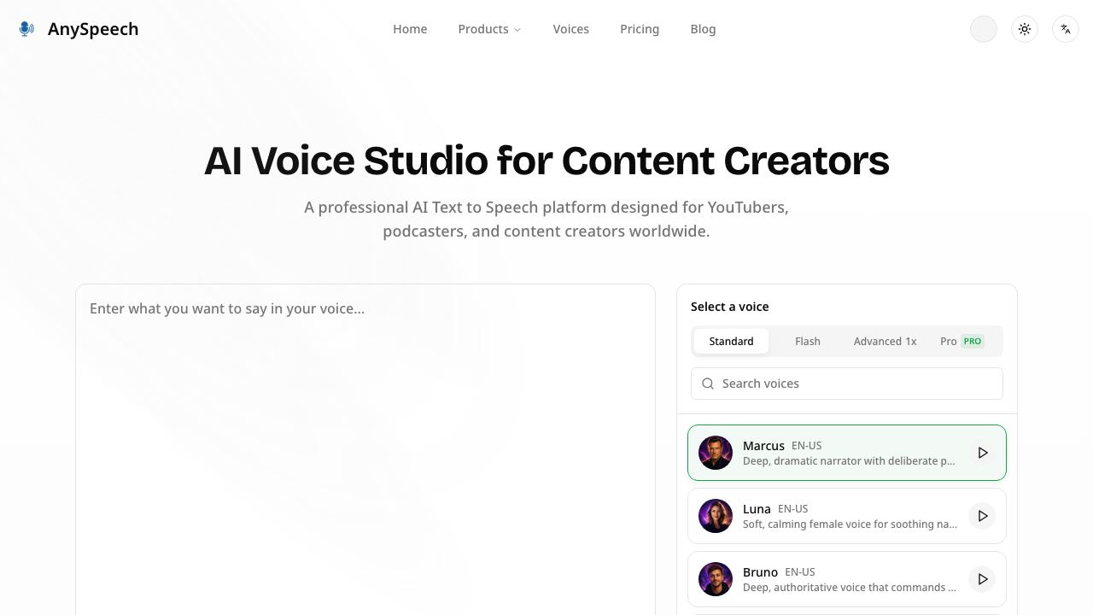Go to the Home page
Screen dimensions: 1093x615
410,29
